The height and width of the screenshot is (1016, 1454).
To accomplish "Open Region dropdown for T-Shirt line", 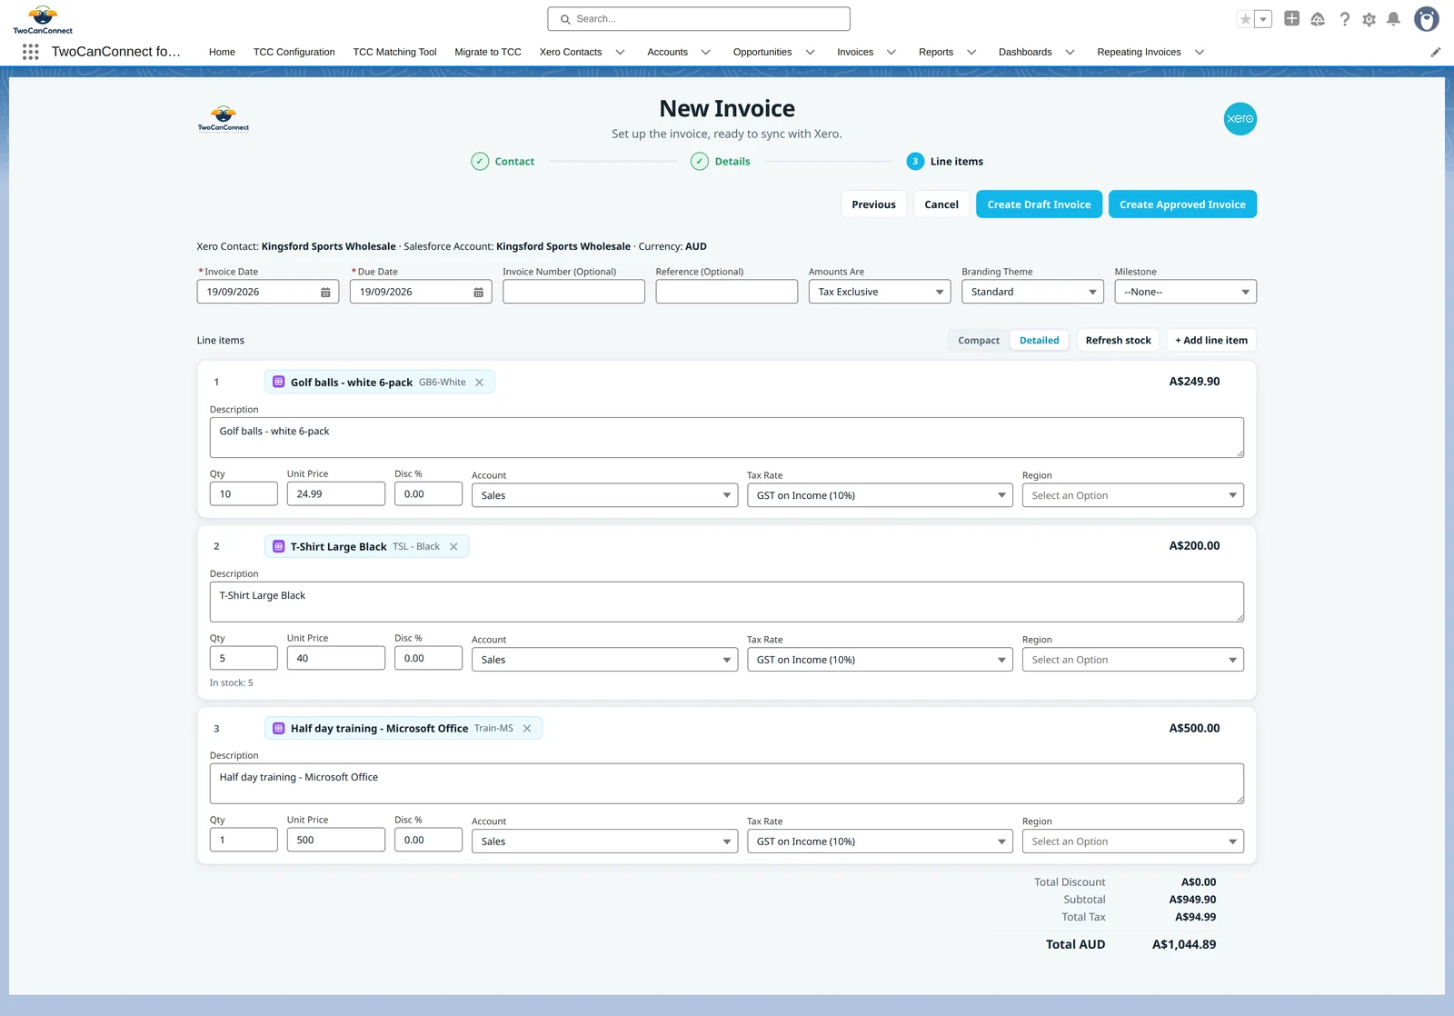I will click(1132, 660).
